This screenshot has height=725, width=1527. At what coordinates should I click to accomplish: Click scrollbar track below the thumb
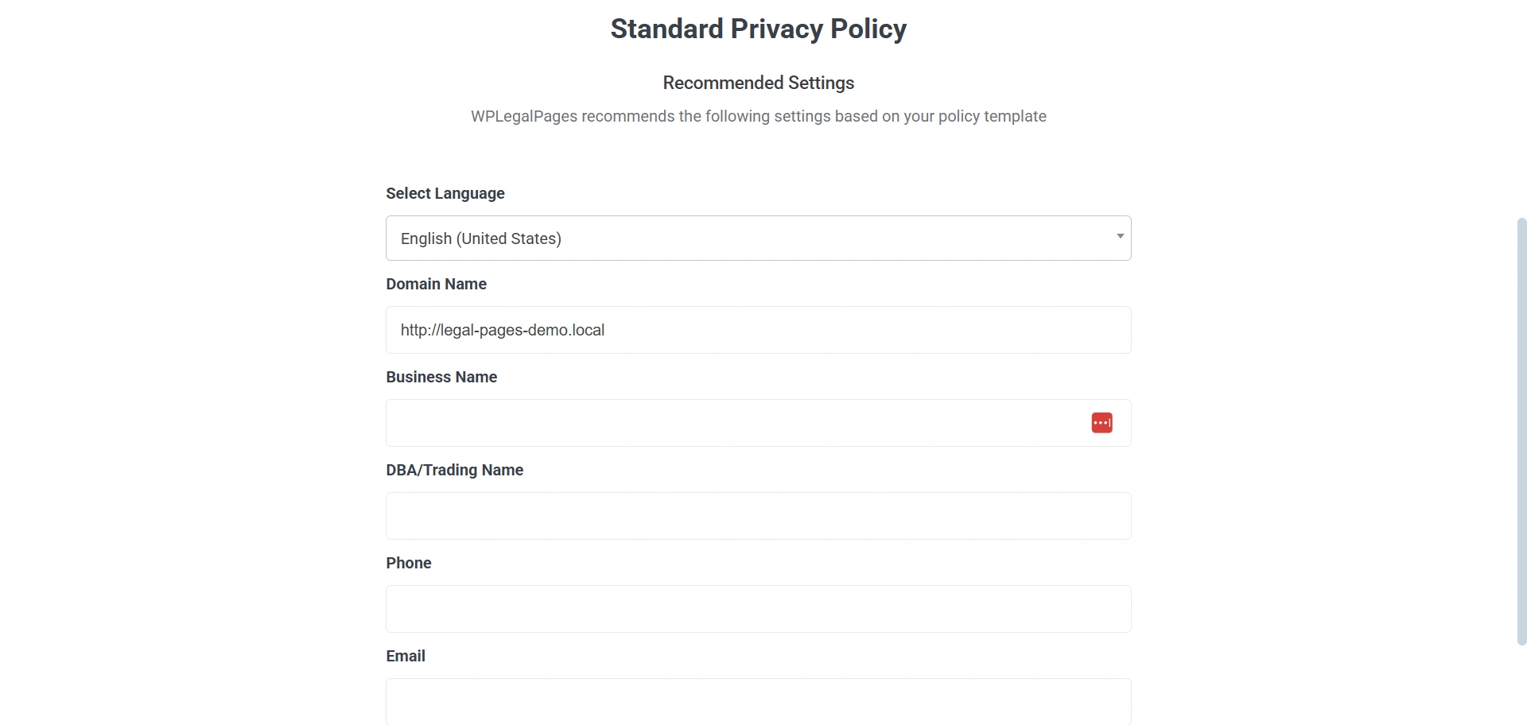(x=1521, y=685)
